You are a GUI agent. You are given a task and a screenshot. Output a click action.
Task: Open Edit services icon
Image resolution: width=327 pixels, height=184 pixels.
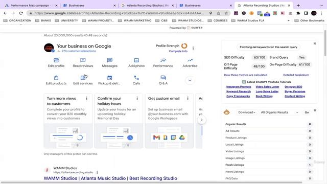pyautogui.click(x=83, y=78)
